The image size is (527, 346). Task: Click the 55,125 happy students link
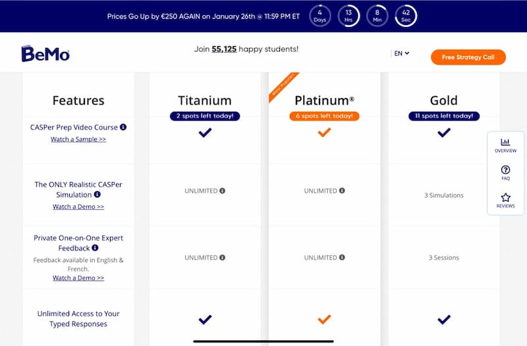224,49
